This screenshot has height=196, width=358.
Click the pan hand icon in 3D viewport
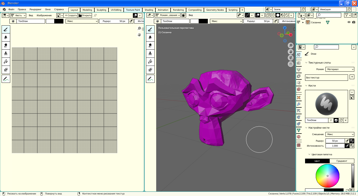coord(291,52)
